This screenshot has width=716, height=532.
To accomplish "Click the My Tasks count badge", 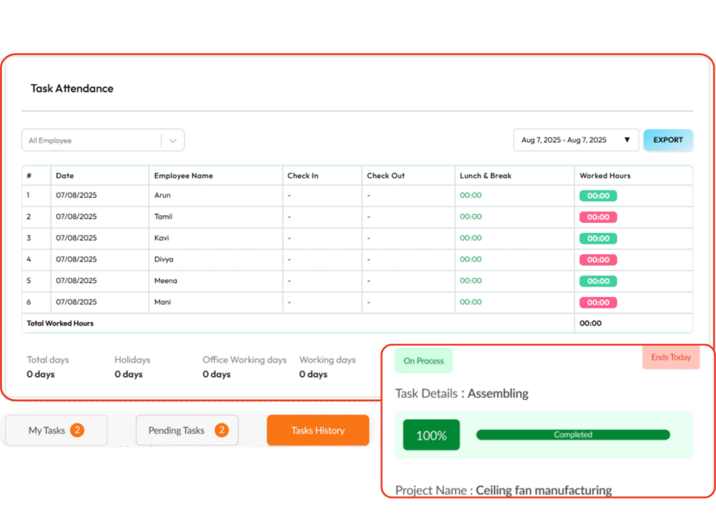I will pyautogui.click(x=77, y=430).
